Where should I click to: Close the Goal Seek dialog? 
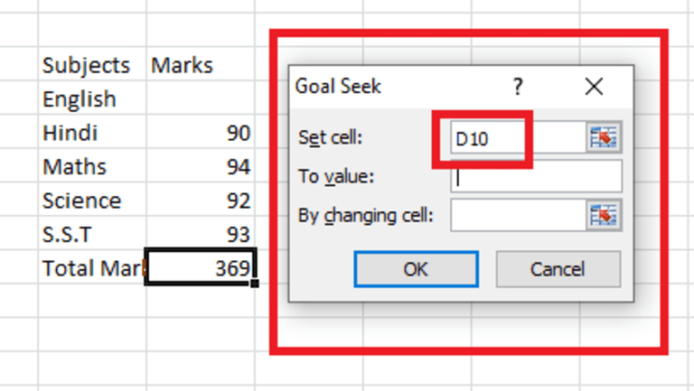(x=594, y=87)
